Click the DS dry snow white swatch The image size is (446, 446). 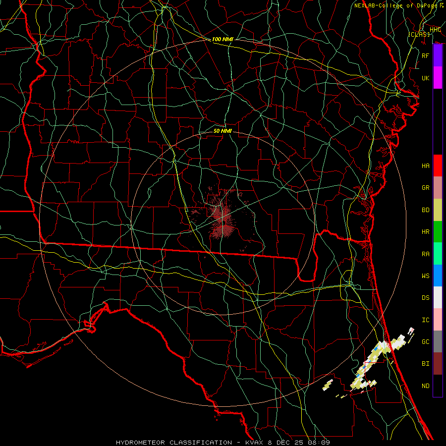[438, 297]
